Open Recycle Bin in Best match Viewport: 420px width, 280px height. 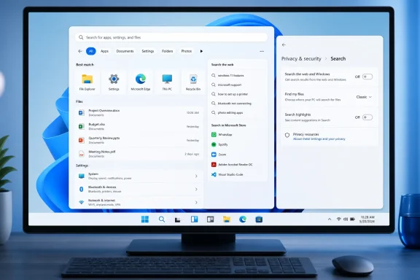pos(193,82)
